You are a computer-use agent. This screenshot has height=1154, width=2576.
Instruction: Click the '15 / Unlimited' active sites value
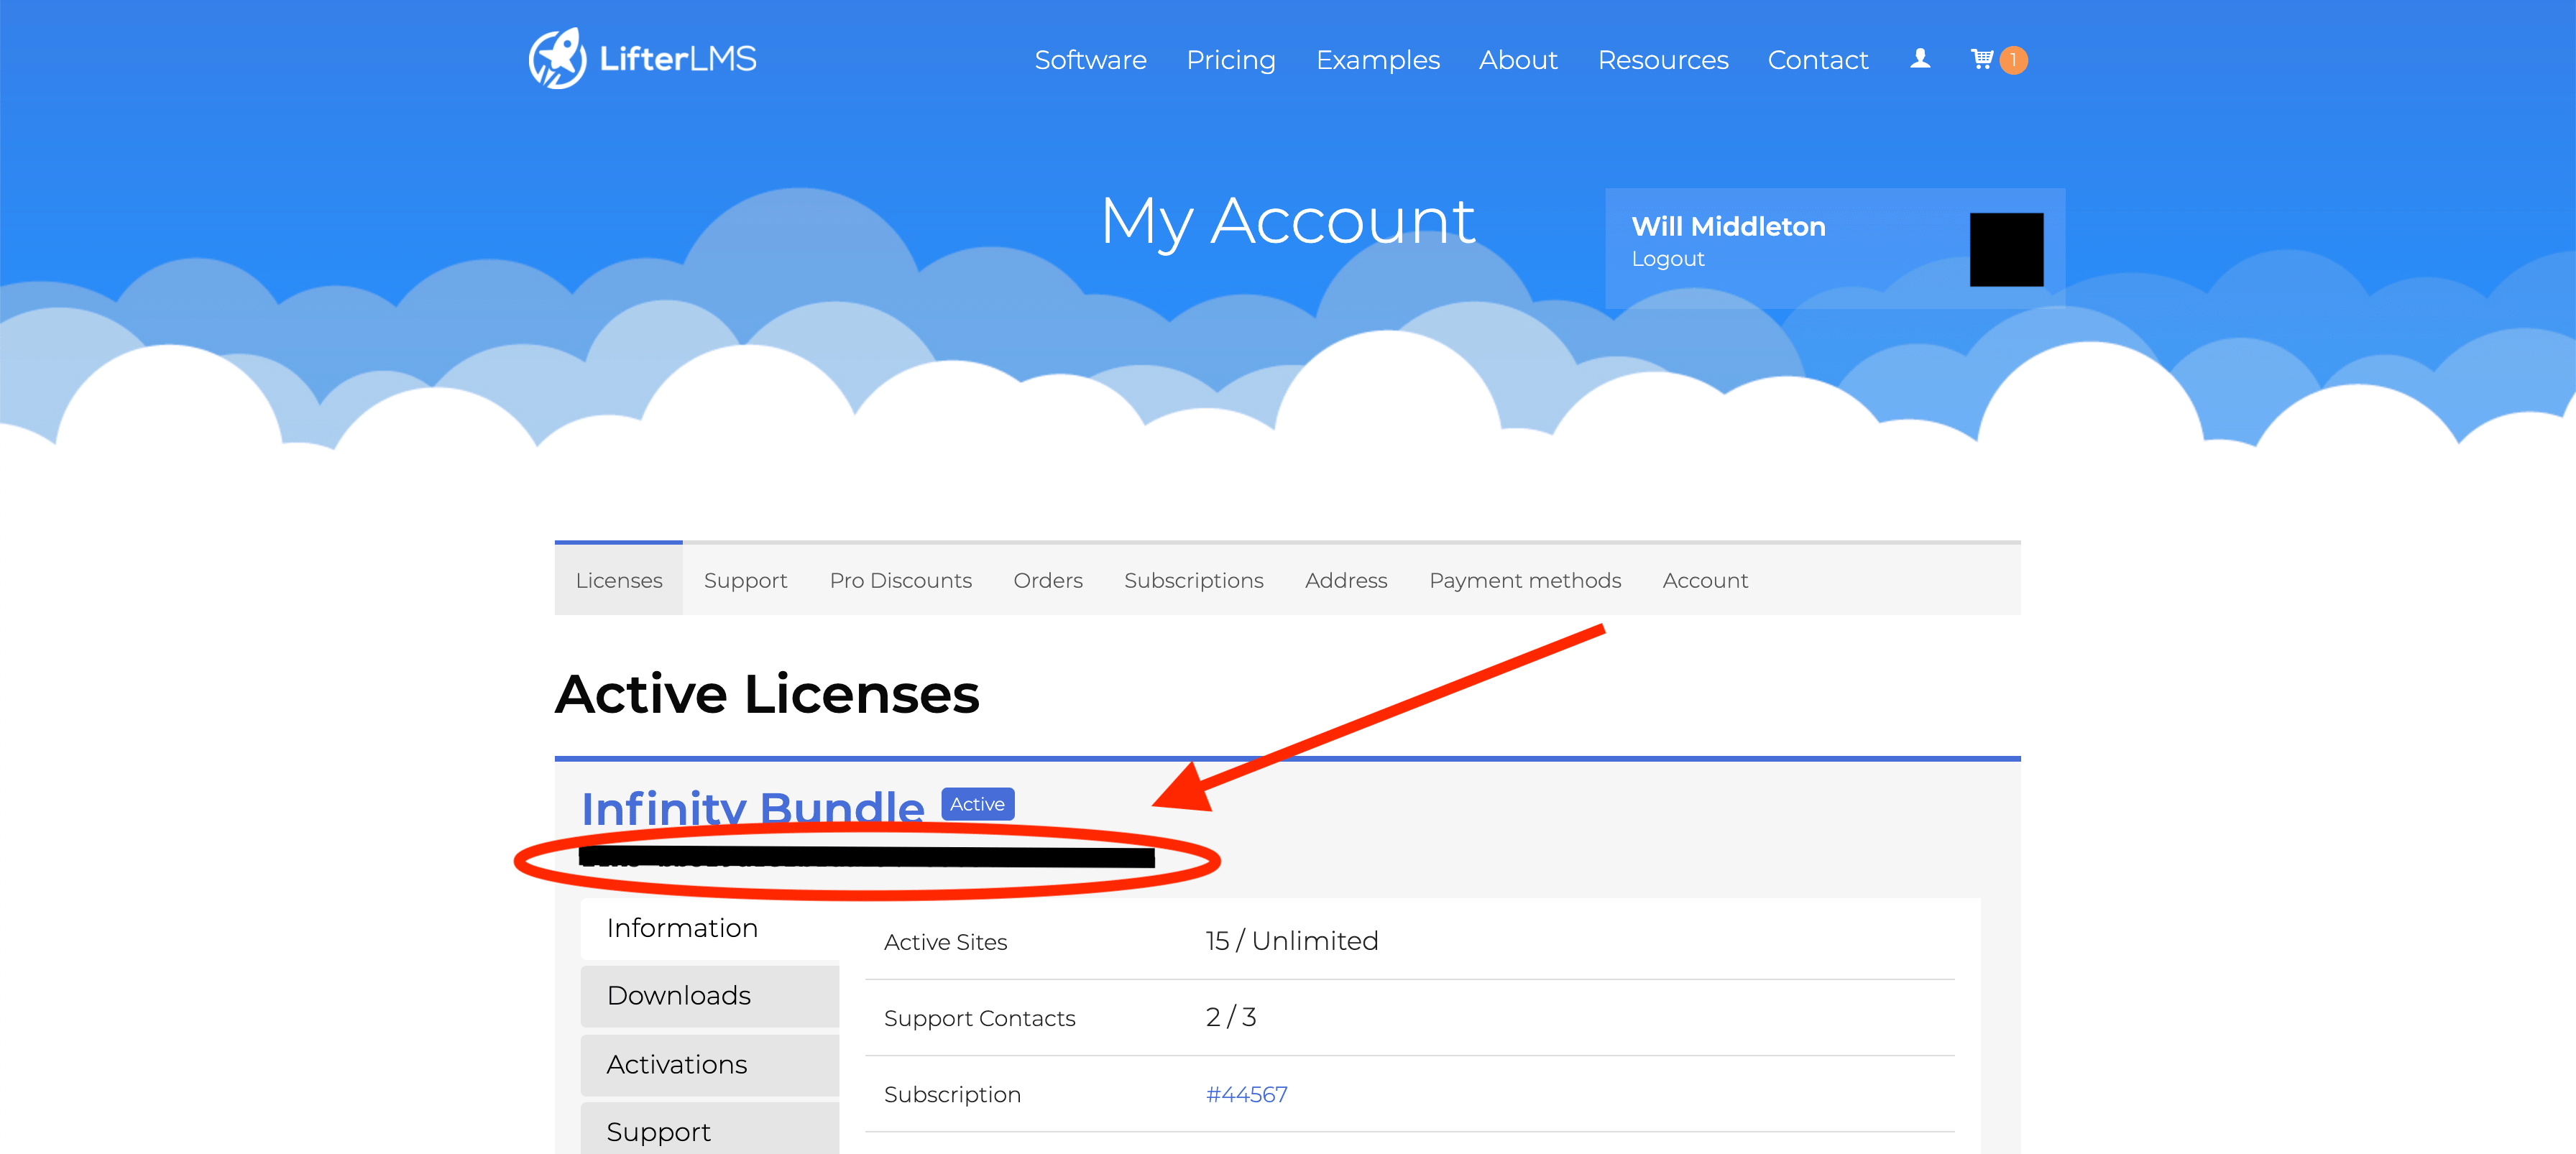tap(1291, 941)
